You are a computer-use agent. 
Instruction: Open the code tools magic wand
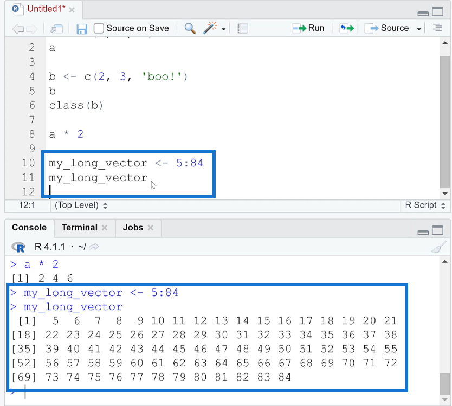click(210, 28)
